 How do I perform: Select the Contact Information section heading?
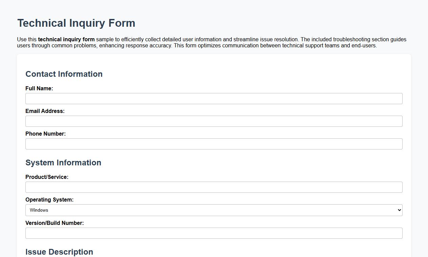pyautogui.click(x=64, y=74)
